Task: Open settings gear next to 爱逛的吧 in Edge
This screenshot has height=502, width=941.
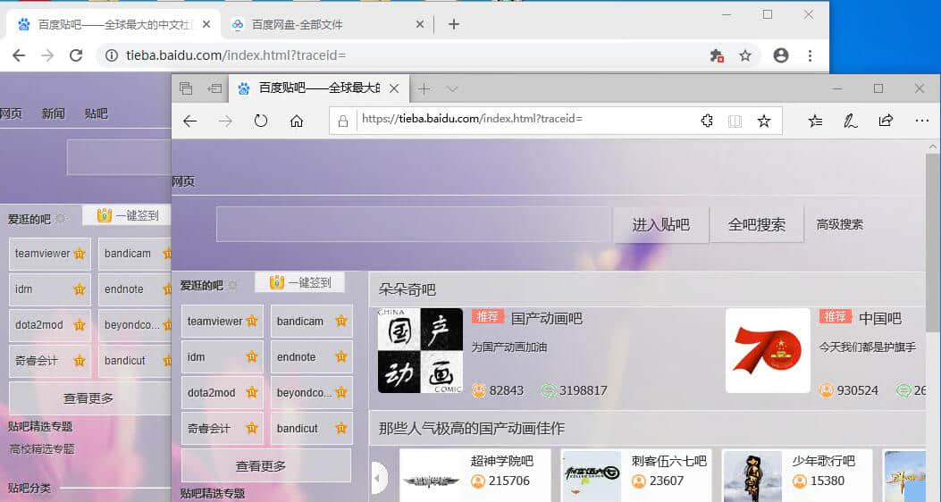Action: point(233,285)
